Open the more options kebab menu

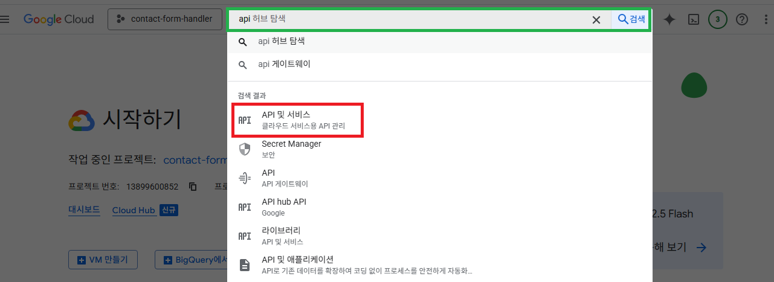click(766, 19)
